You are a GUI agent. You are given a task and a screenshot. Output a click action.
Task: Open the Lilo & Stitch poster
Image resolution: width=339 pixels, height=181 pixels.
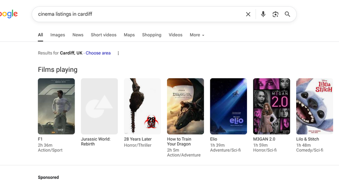(314, 106)
